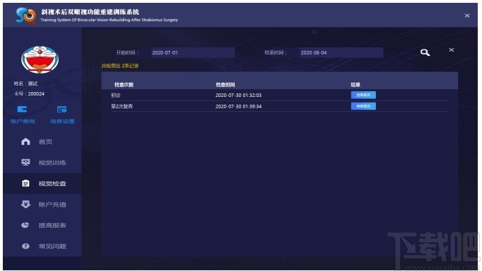Screen dimensions: 482x271
Task: Click the 共检查出 2条记录 text
Action: click(120, 66)
